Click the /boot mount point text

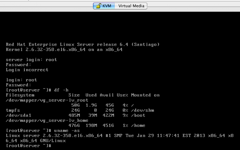coord(138,115)
